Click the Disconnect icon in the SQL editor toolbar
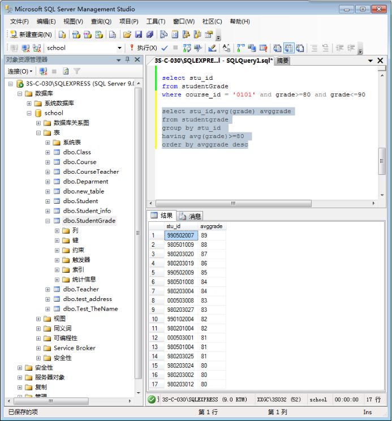Viewport: 392px width, 421px height. coord(25,48)
